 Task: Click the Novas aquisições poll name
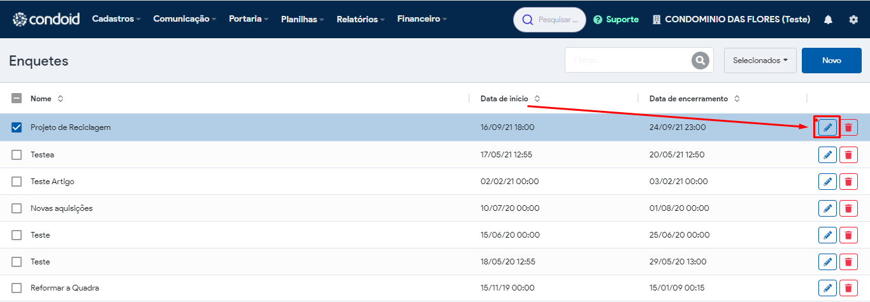[x=62, y=208]
